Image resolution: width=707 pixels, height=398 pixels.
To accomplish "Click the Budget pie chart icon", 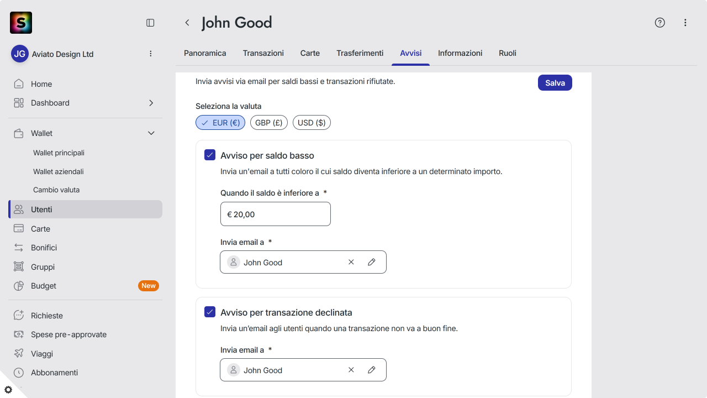I will pos(19,286).
